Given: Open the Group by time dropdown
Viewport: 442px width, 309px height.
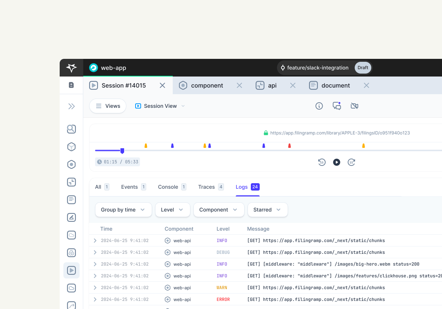Looking at the screenshot, I should click(123, 210).
